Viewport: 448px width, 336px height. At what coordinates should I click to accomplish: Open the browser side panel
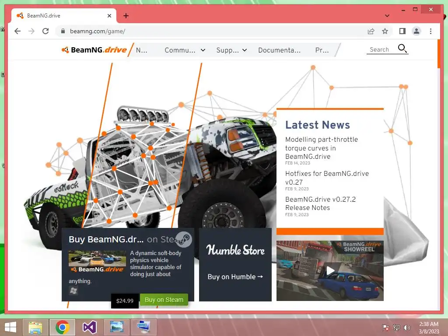point(402,31)
